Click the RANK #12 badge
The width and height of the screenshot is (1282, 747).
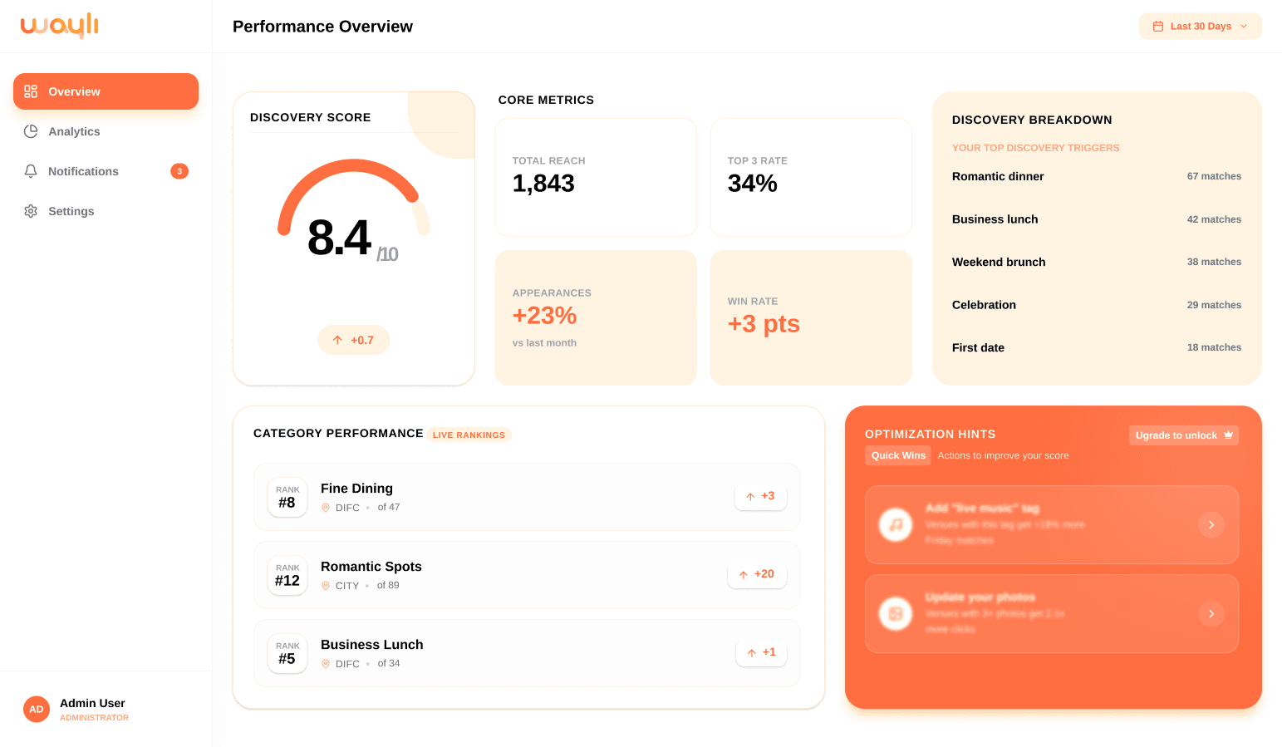pos(287,575)
